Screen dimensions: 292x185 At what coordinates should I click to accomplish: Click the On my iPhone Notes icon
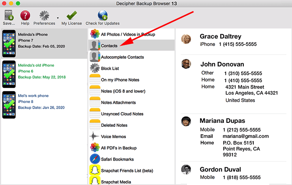click(x=95, y=80)
